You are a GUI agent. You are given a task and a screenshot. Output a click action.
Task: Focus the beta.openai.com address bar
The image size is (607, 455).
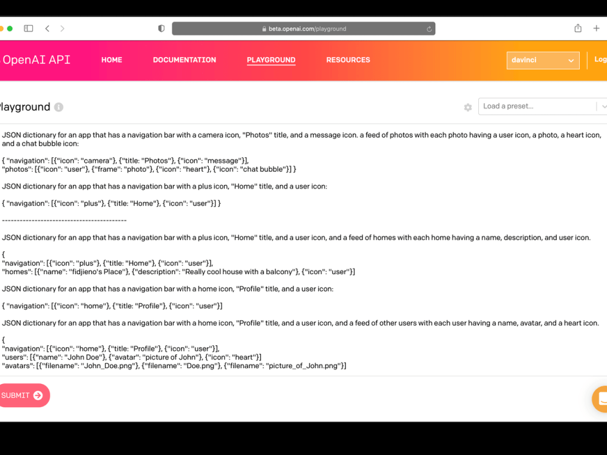coord(303,29)
